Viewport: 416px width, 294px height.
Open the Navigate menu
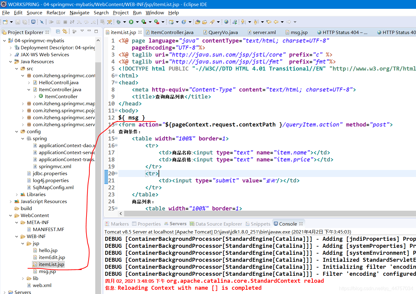(79, 12)
